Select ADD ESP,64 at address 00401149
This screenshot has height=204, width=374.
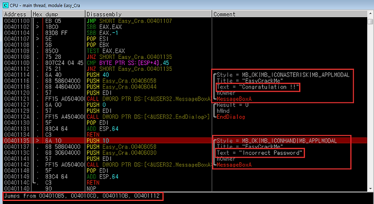coord(102,176)
